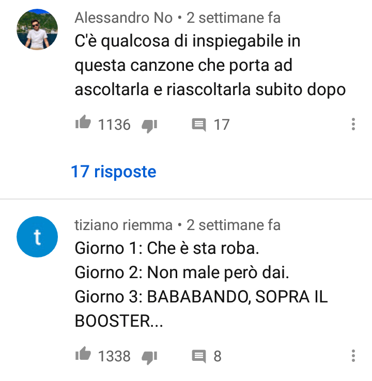
Task: Dislike Alessandro No's comment with thumbs down
Action: tap(149, 126)
